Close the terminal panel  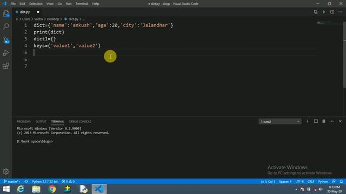pos(340,121)
